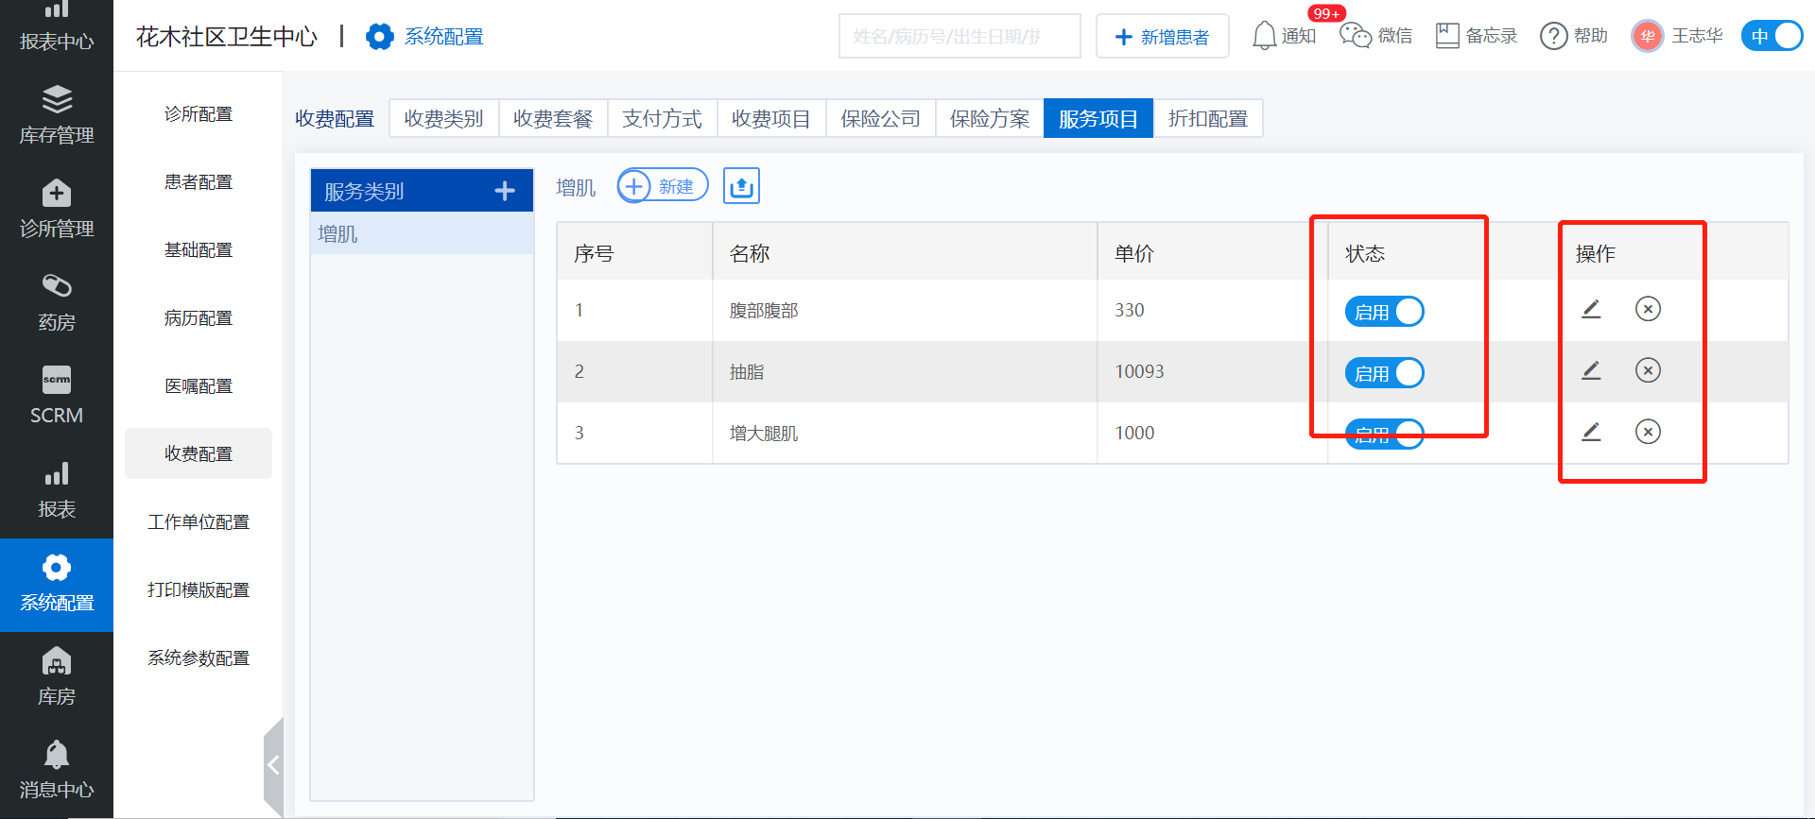The width and height of the screenshot is (1815, 819).
Task: Open 药房 pharmacy module
Action: (x=57, y=304)
